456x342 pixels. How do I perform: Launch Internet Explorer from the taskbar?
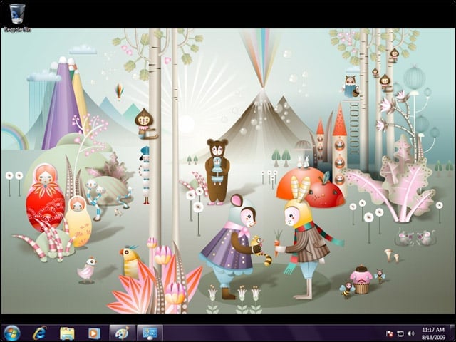(40, 333)
